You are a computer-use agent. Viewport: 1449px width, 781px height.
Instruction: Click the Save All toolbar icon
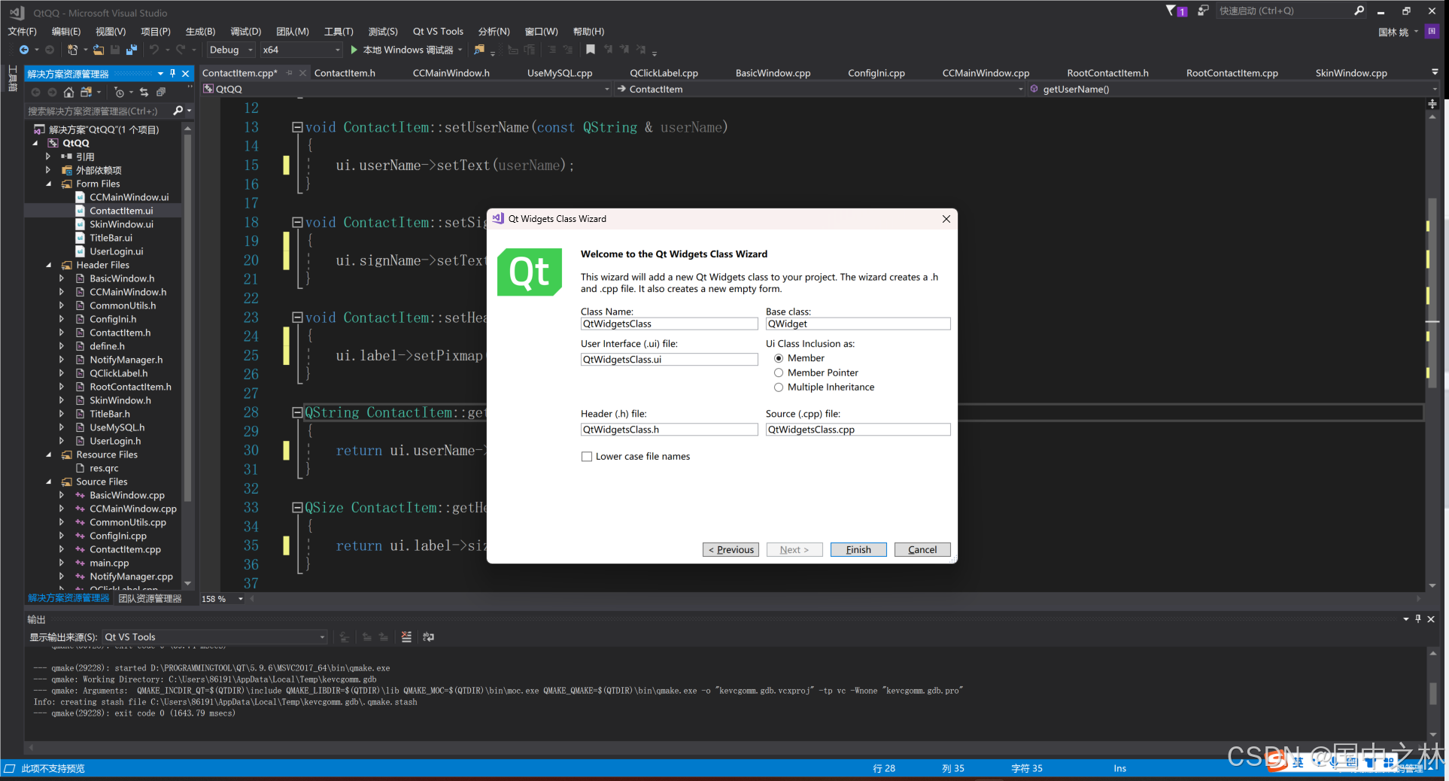pos(132,50)
